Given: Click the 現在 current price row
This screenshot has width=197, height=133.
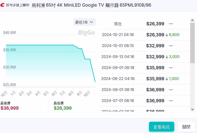Looking at the screenshot, I should 145,24.
